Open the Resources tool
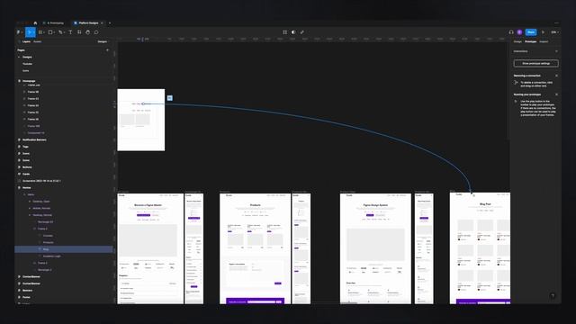The image size is (576, 324). 79,32
